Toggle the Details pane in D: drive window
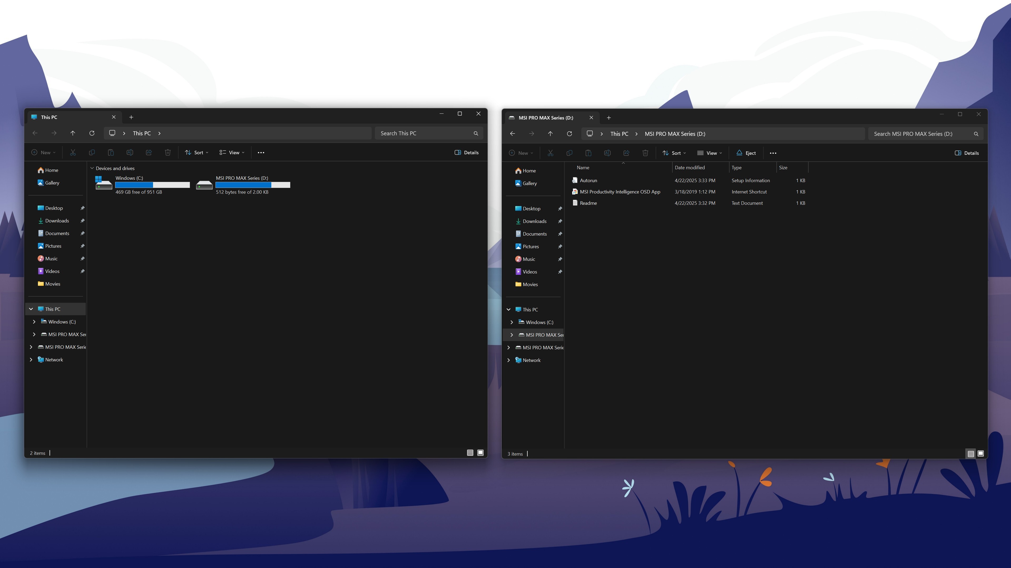 point(967,153)
